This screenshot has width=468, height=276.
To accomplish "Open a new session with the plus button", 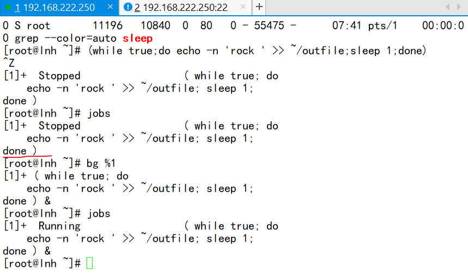I will tap(259, 7).
